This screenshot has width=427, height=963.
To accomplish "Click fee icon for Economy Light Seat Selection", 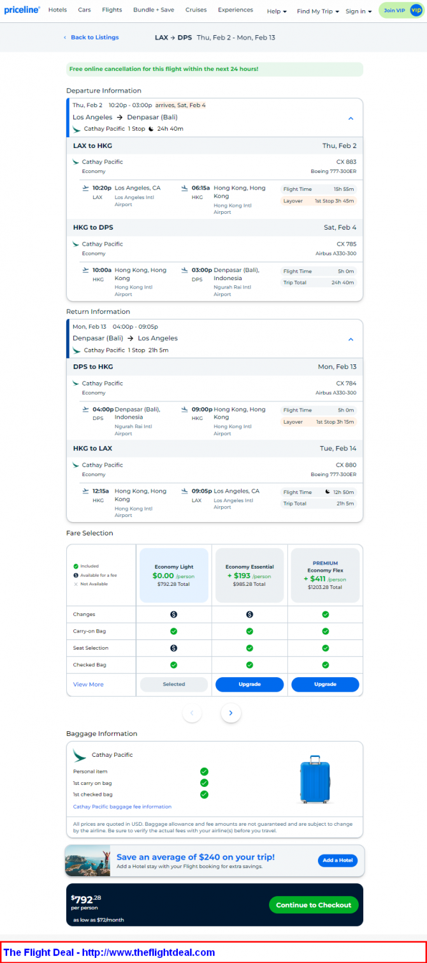I will tap(173, 648).
